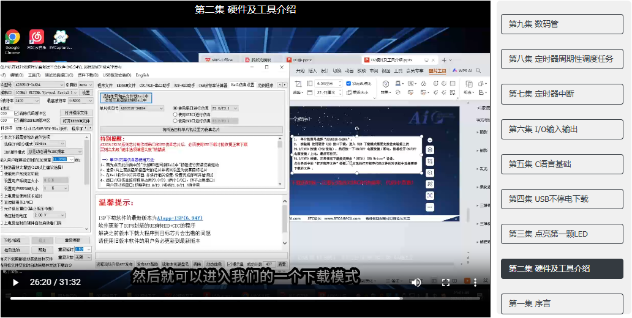Expand 32-Bit CPU mode dropdown
Screen dimensions: 632x318
click(50, 144)
